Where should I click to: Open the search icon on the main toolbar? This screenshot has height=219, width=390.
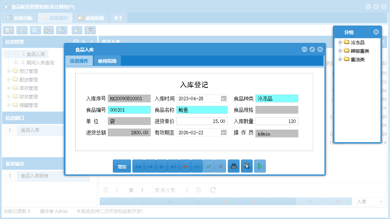(x=8, y=30)
